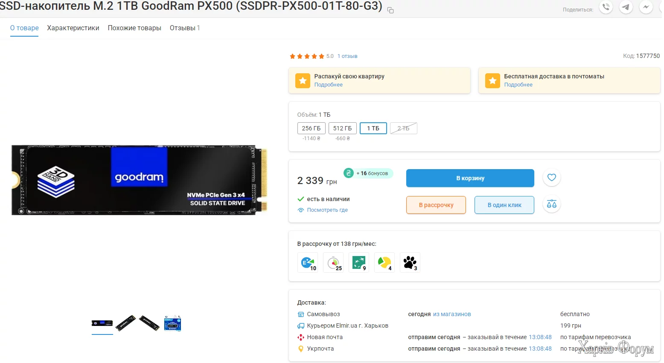The width and height of the screenshot is (664, 363).
Task: Share the product via Viber
Action: point(606,7)
